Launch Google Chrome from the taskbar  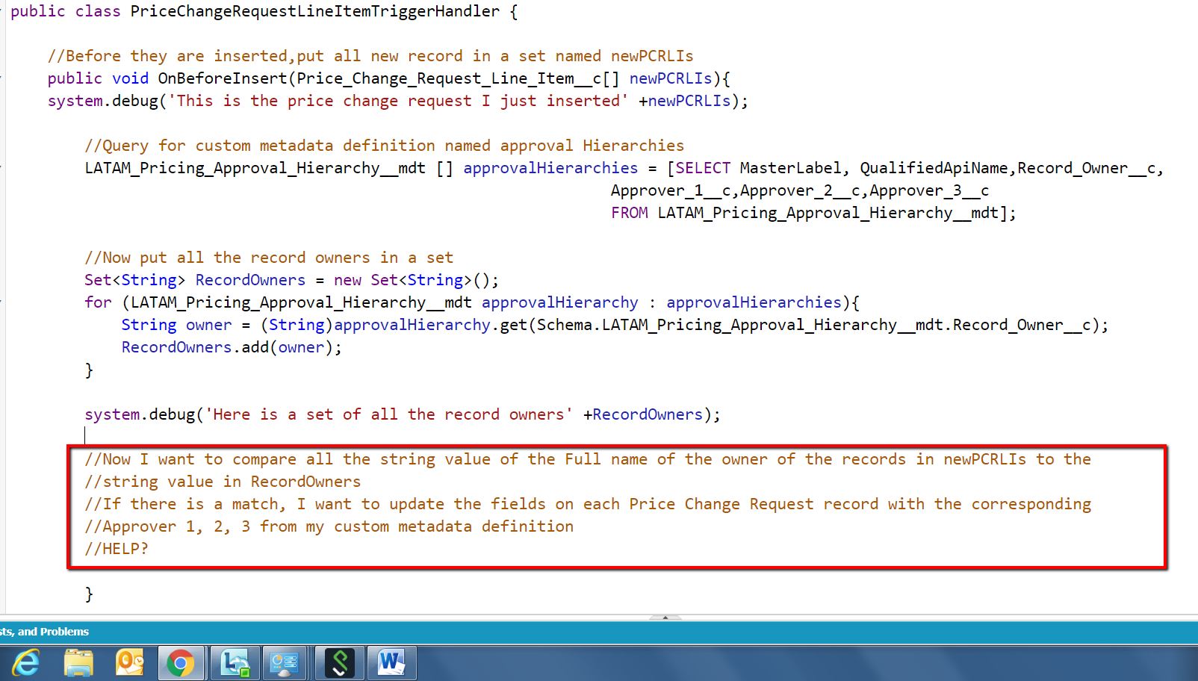coord(181,662)
